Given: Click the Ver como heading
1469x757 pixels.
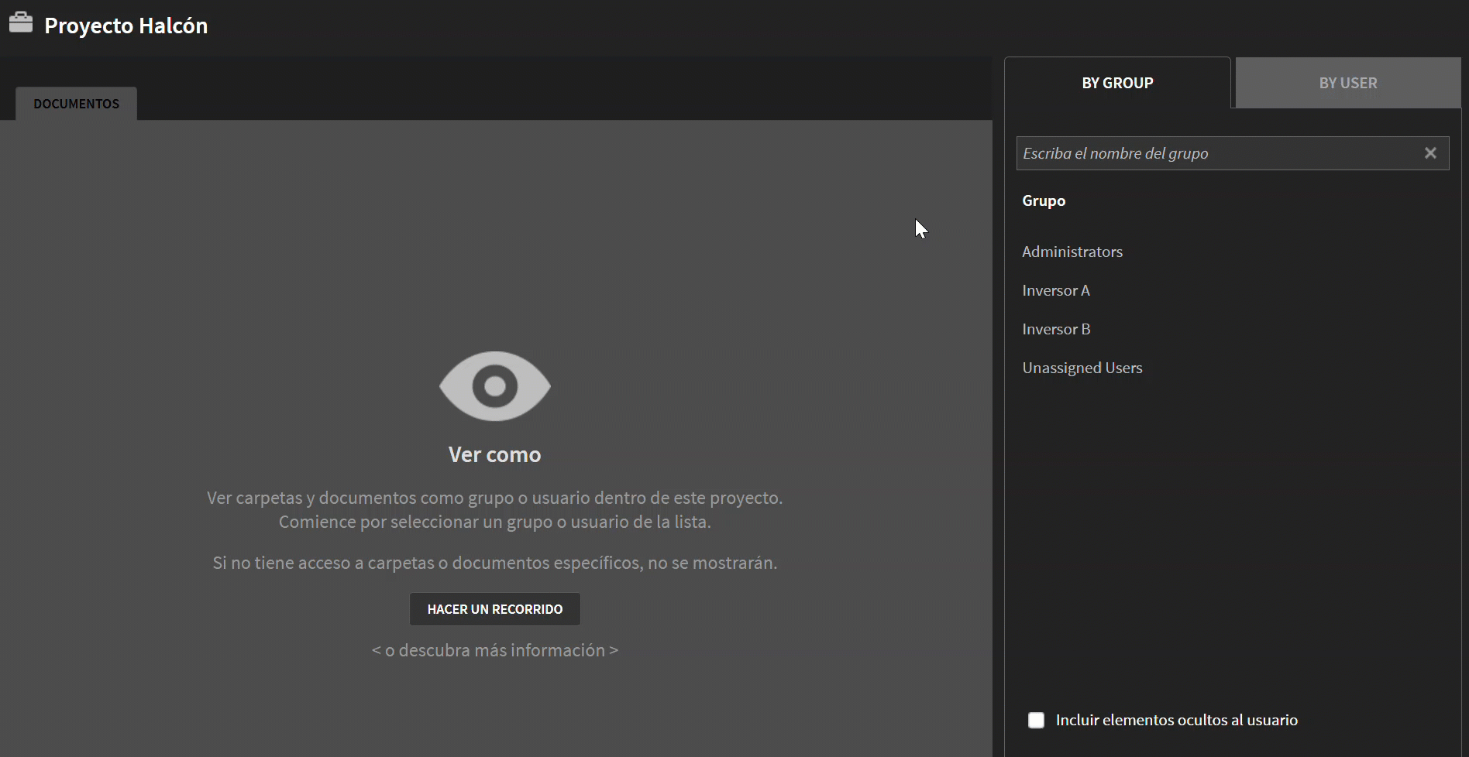Looking at the screenshot, I should point(495,454).
